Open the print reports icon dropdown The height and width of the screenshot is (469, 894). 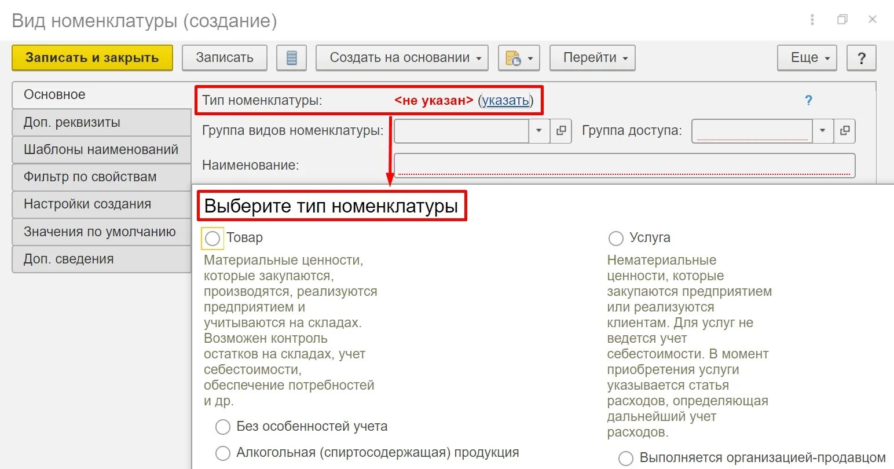click(519, 58)
